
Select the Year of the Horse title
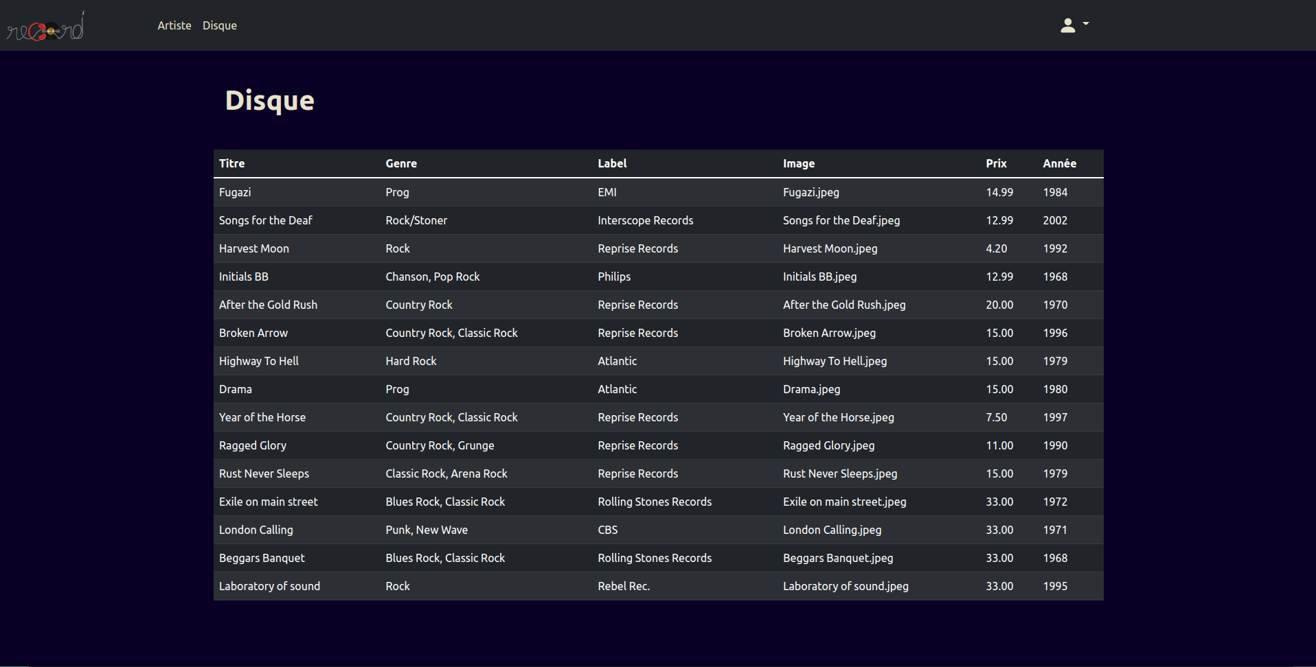coord(262,417)
